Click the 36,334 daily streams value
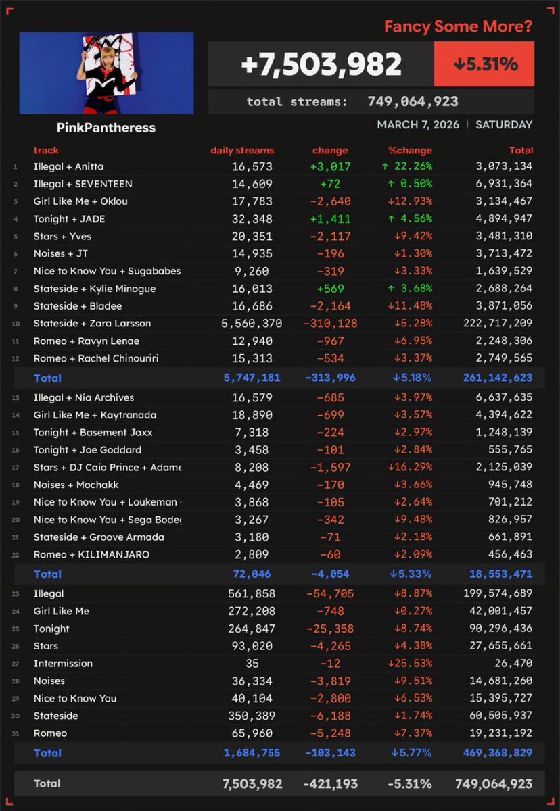This screenshot has width=560, height=811. click(252, 681)
